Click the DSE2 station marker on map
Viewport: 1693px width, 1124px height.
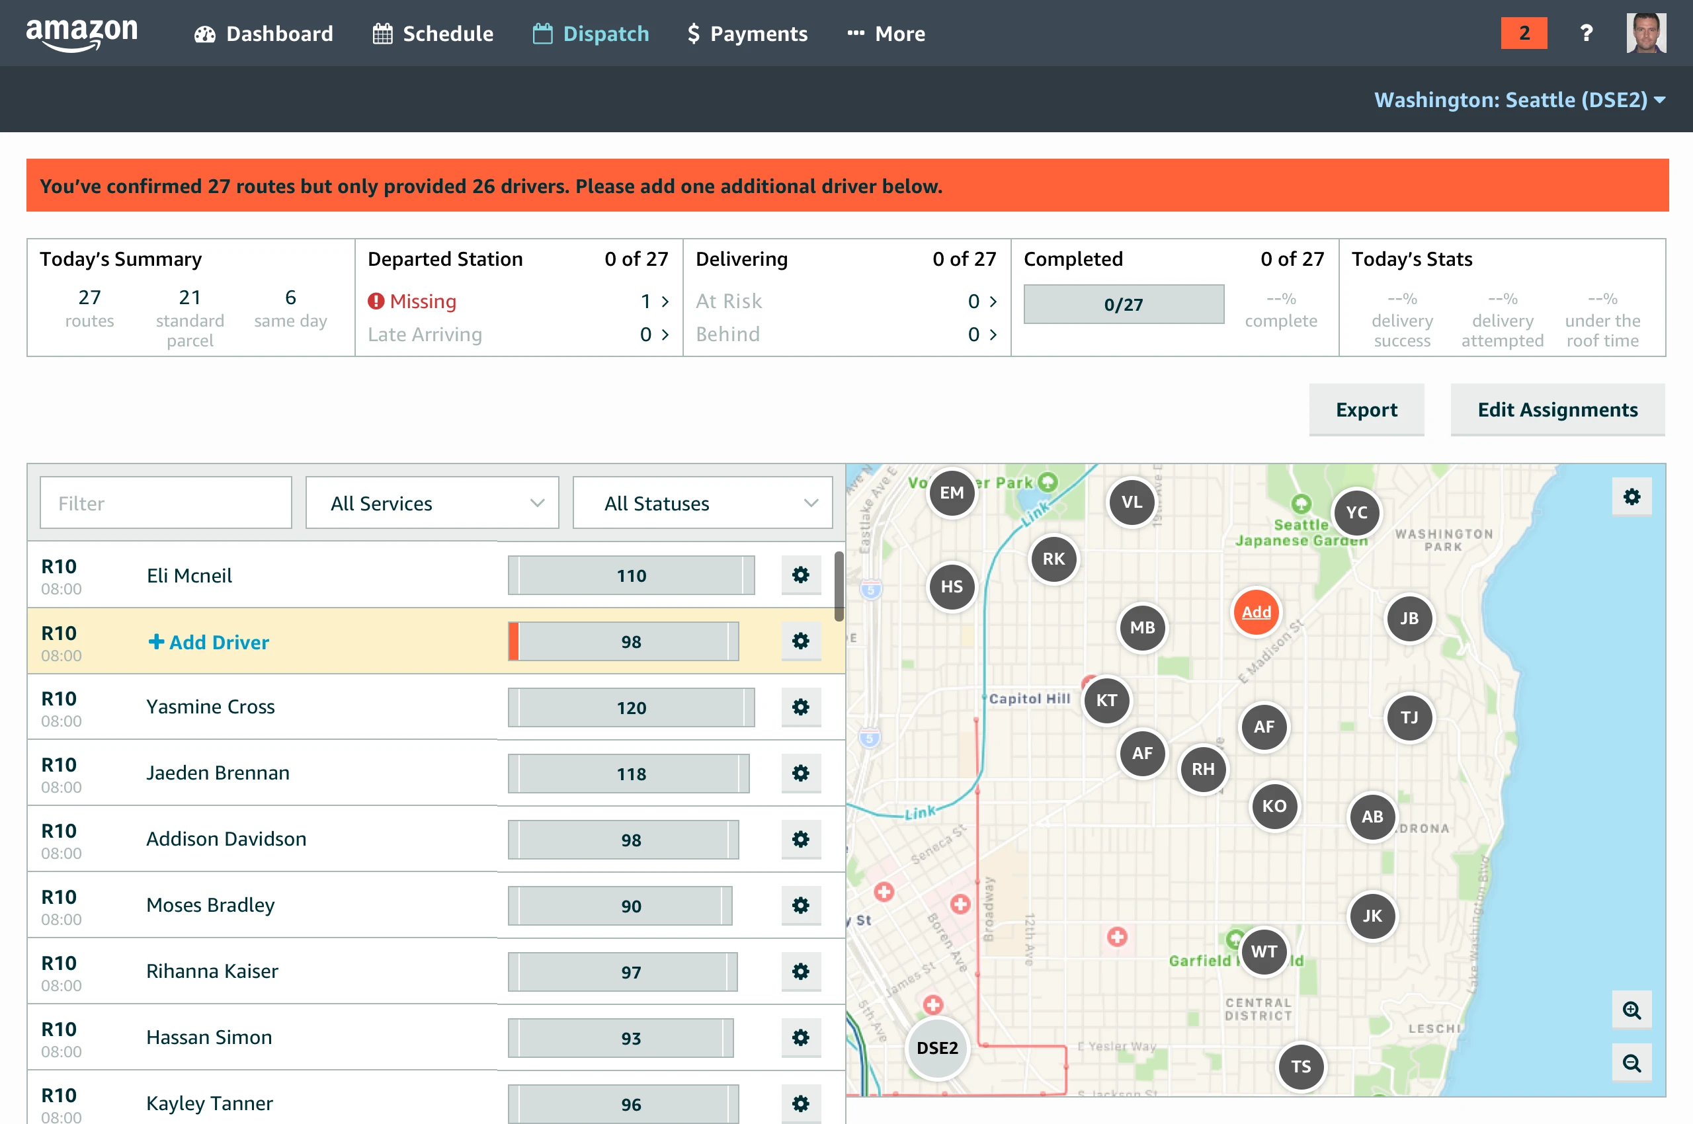(937, 1048)
